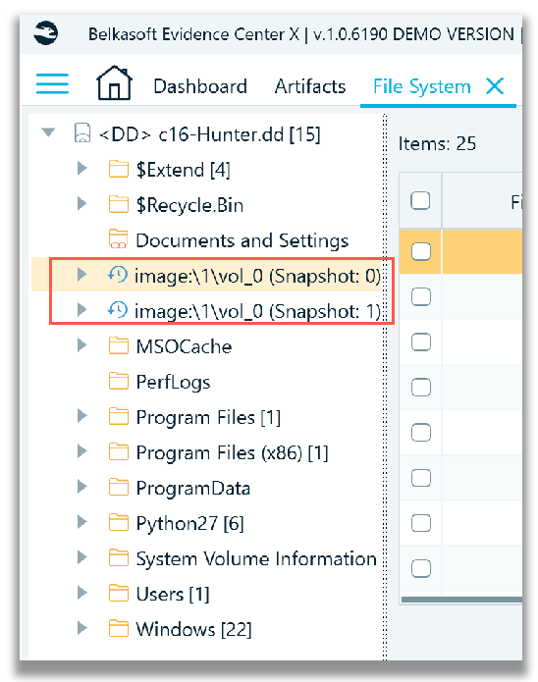Select the Windows [22] tree label
Viewport: 538px width, 682px height.
click(x=193, y=629)
